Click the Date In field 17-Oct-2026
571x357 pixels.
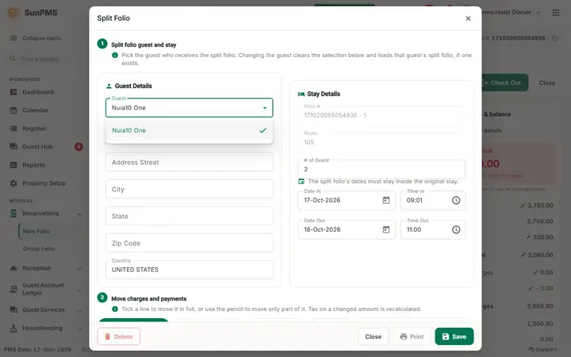[347, 201]
